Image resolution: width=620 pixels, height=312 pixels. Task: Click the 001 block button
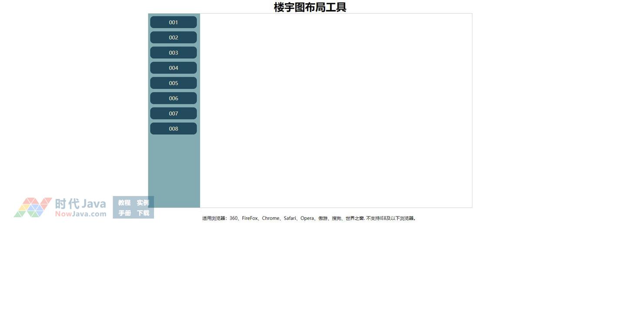173,22
